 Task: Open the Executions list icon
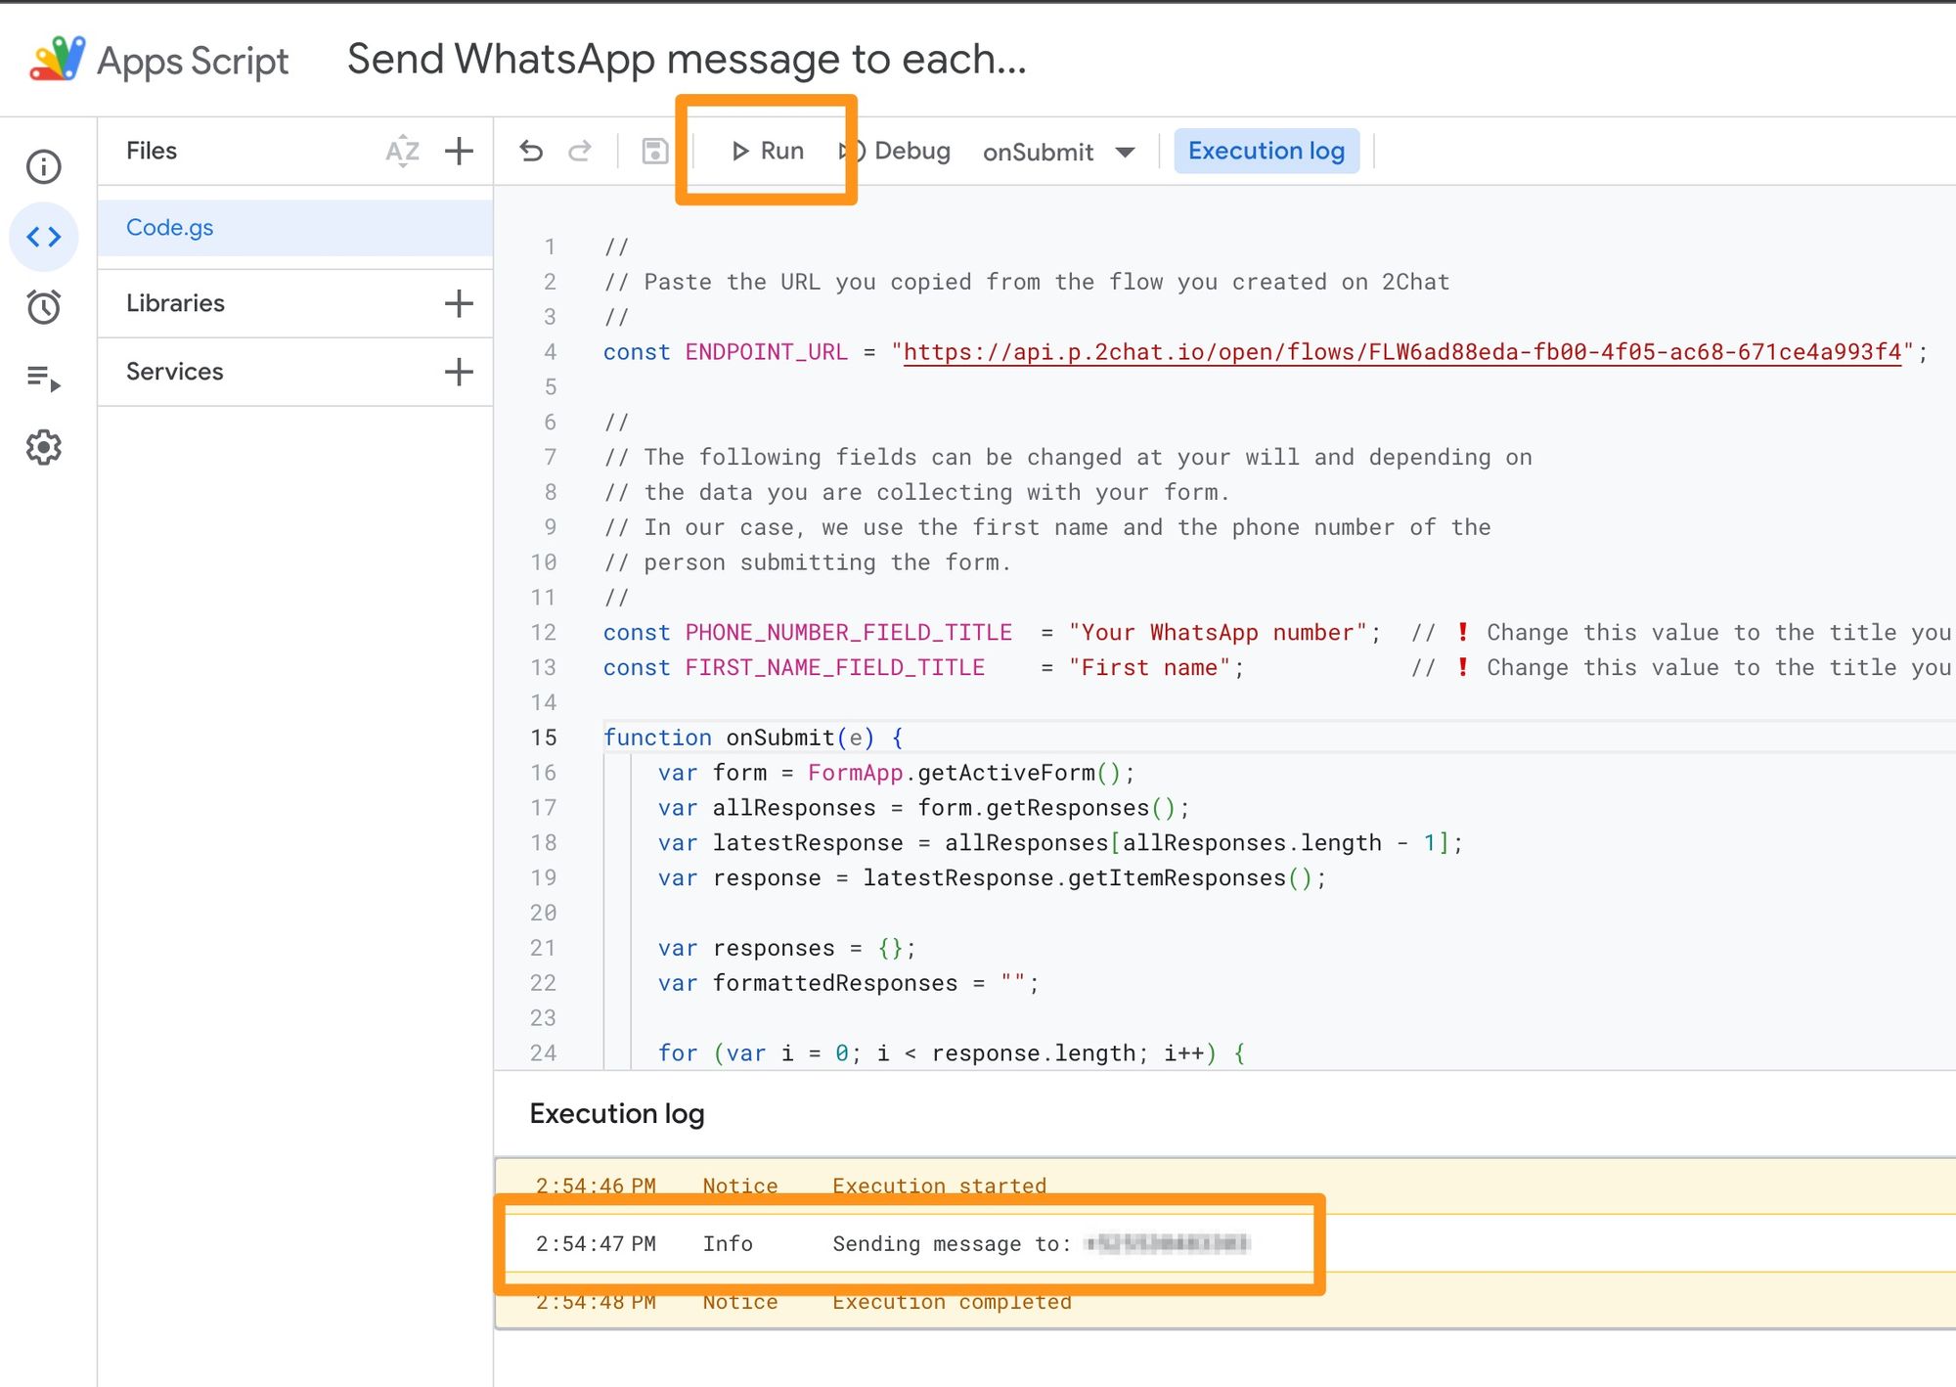pos(44,378)
